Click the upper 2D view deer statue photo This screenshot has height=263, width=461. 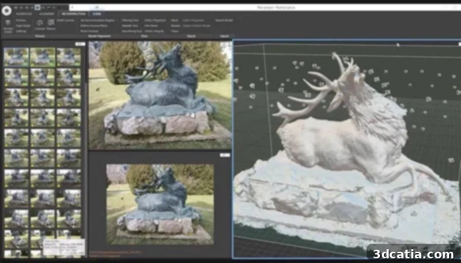pos(160,95)
